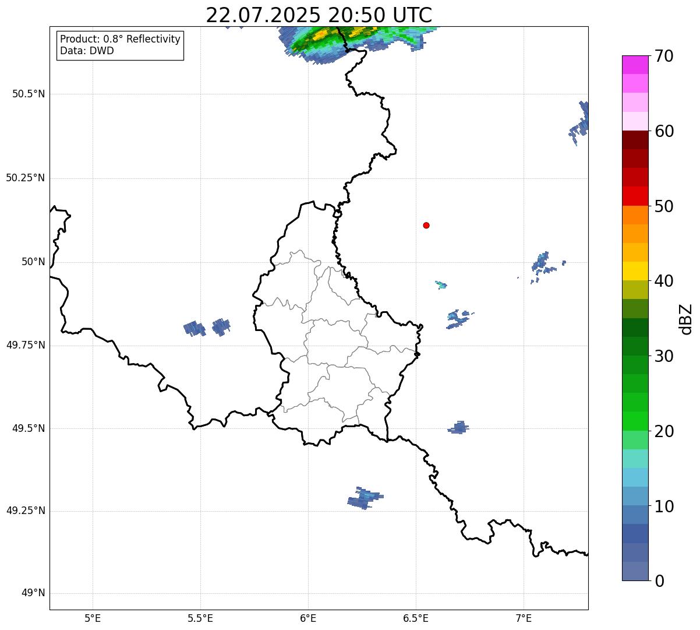This screenshot has height=630, width=700.
Task: Click the '49°N' latitude label
Action: tap(33, 593)
